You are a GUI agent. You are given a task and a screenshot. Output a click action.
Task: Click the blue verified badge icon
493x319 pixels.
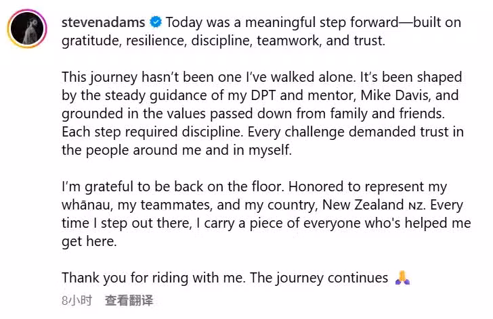point(154,22)
